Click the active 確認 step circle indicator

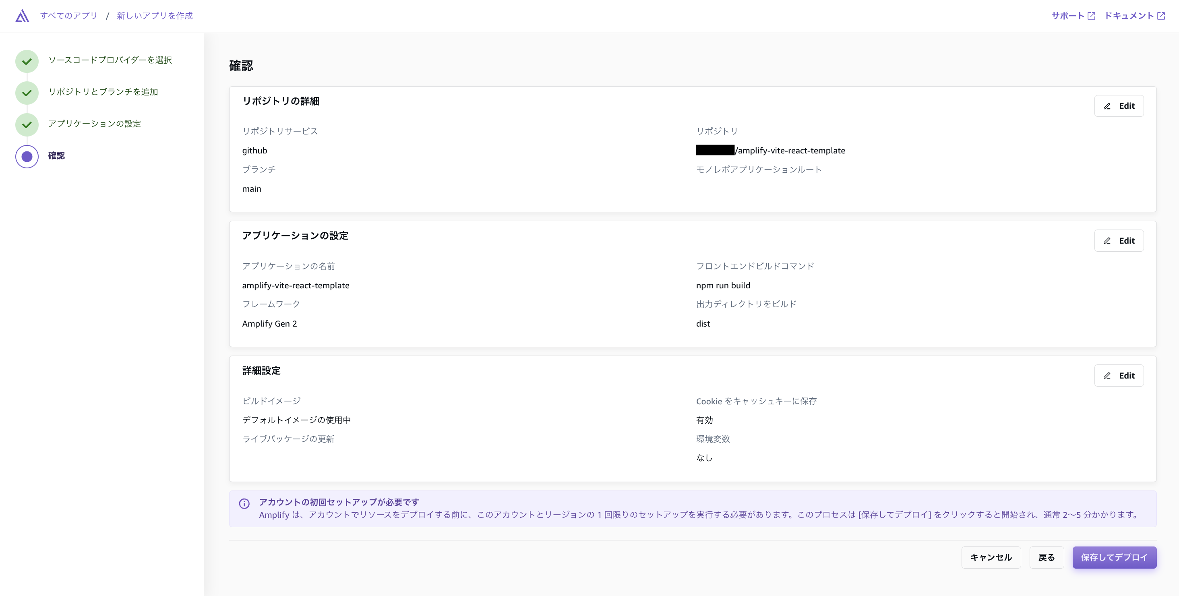27,157
